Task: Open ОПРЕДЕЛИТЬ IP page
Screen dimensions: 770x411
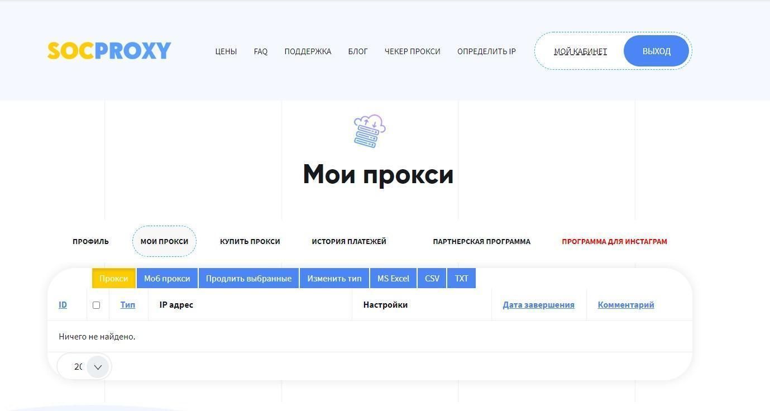Action: 486,51
